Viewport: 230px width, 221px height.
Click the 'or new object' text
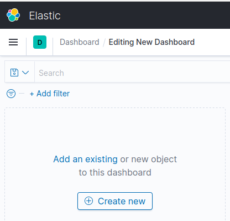[149, 159]
